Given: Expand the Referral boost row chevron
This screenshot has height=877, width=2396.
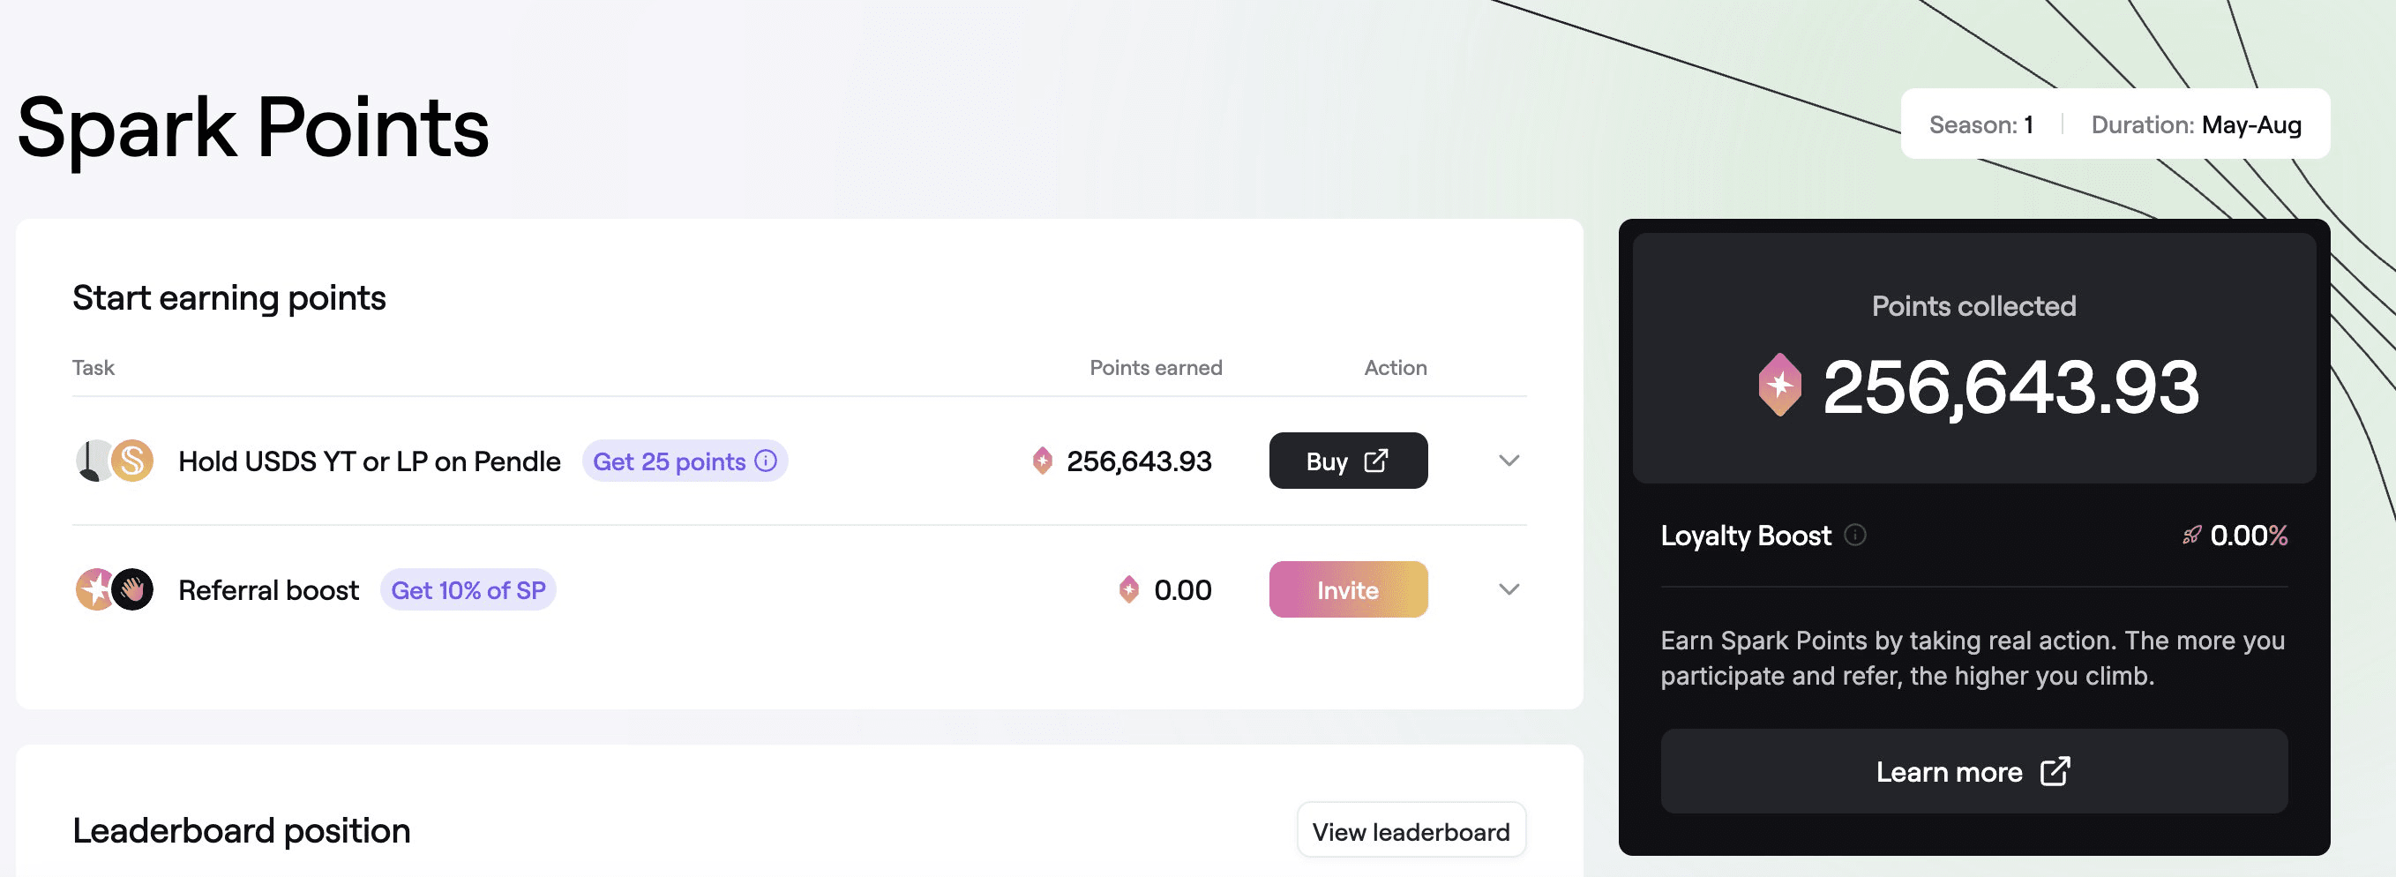Looking at the screenshot, I should click(1509, 589).
